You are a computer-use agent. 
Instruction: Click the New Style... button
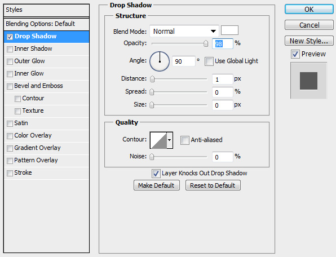click(309, 41)
